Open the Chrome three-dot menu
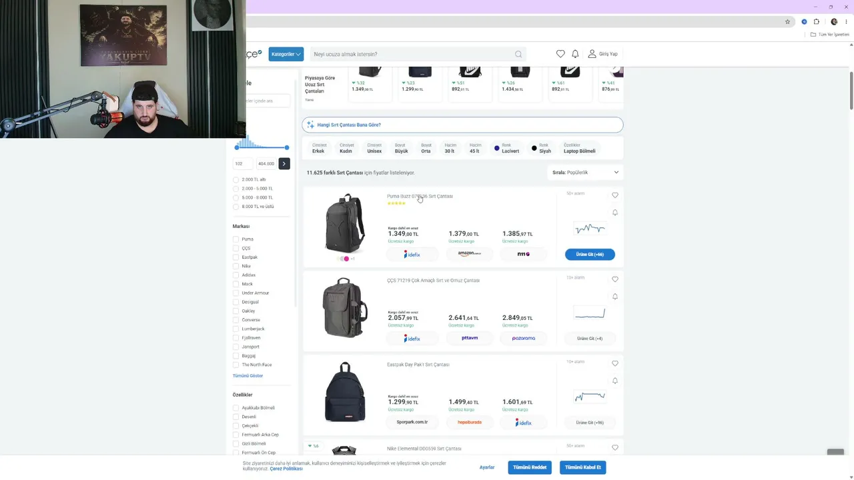 click(x=846, y=21)
